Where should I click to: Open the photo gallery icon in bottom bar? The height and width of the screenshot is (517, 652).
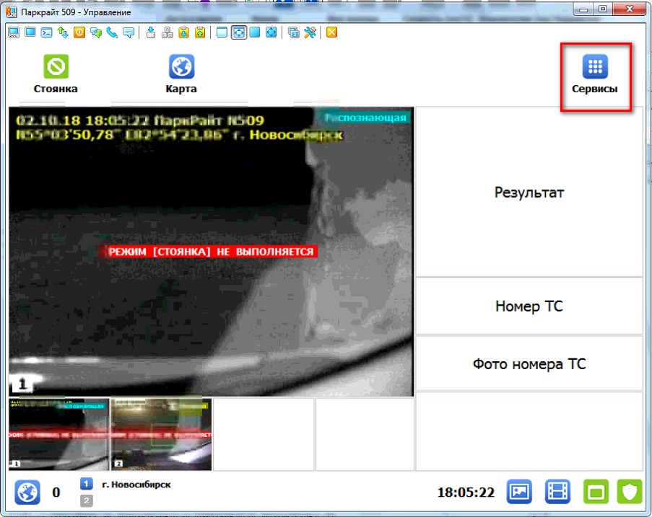pyautogui.click(x=520, y=492)
